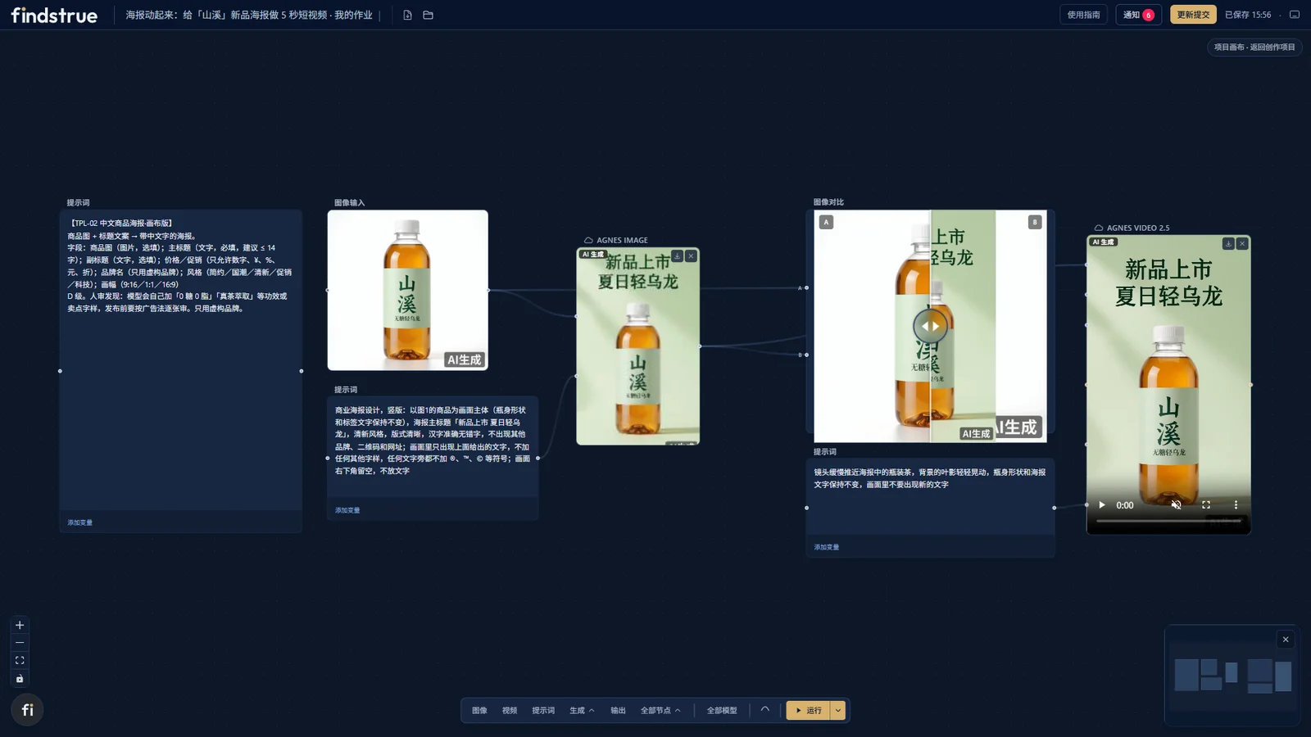Open the new file icon in header
Screen dimensions: 1311x737
click(407, 15)
